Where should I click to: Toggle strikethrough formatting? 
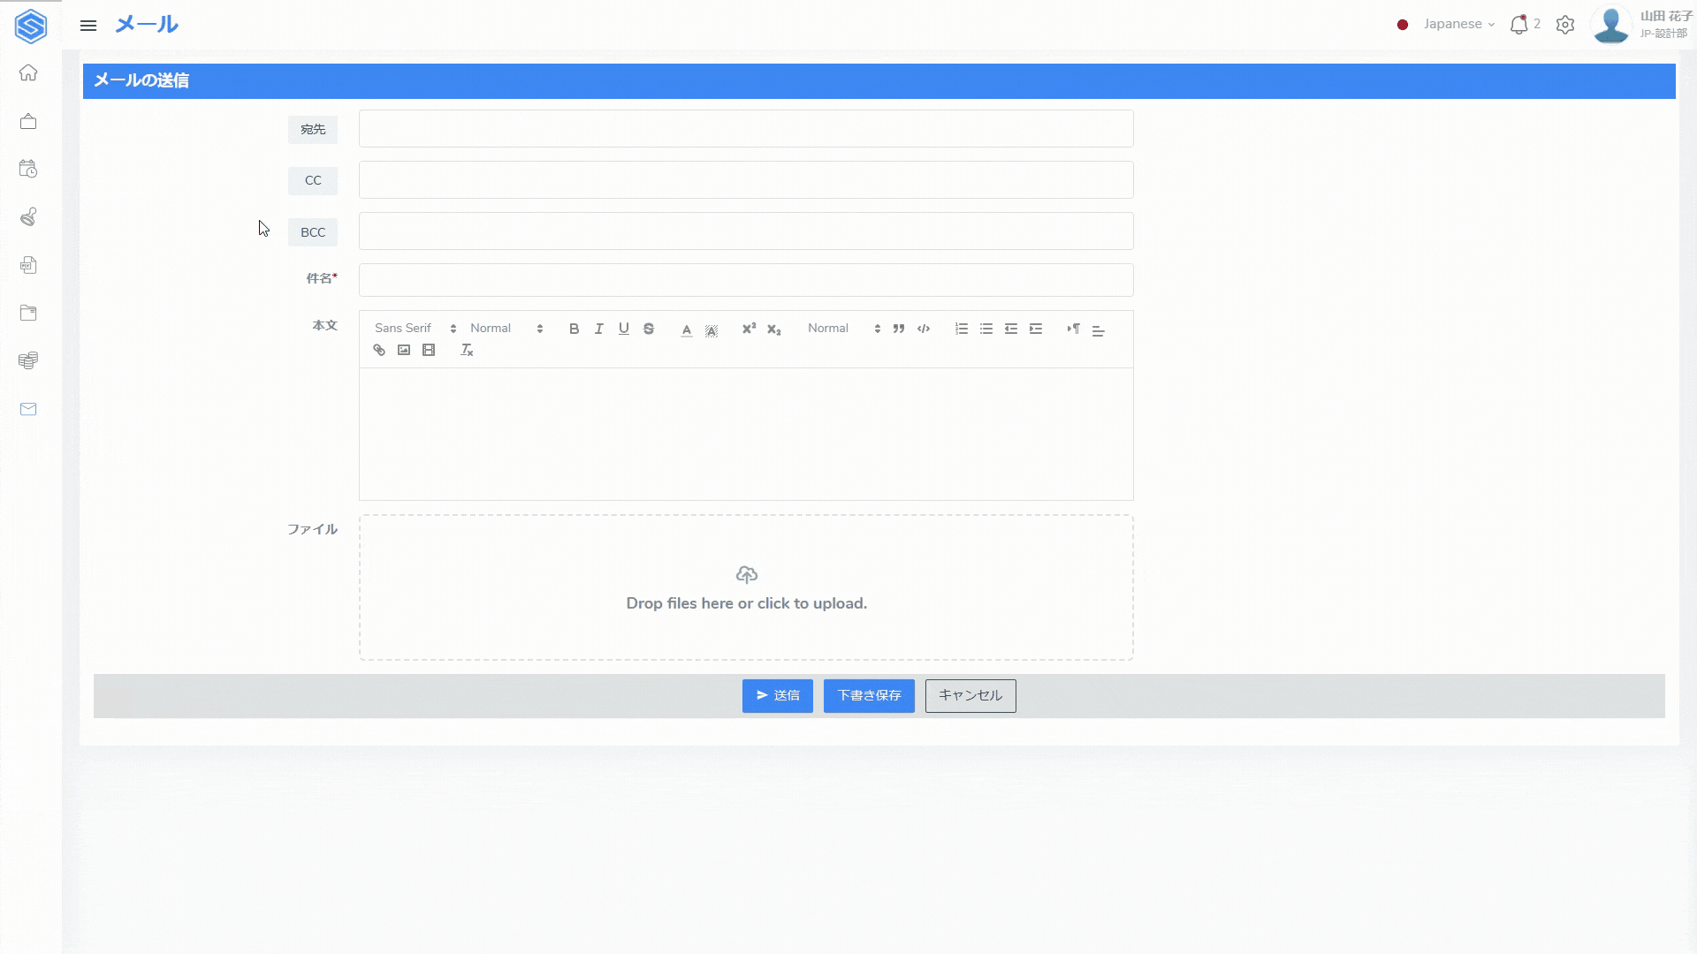pyautogui.click(x=649, y=329)
